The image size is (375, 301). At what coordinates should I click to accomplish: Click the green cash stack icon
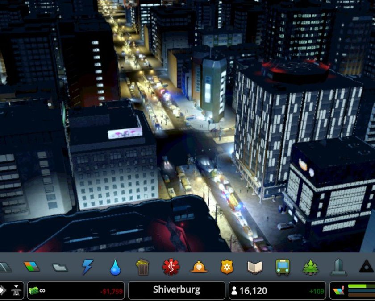pyautogui.click(x=34, y=290)
